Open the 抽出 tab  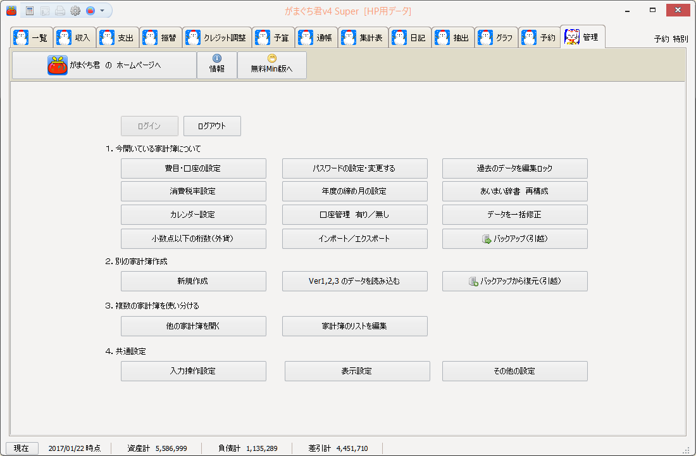point(453,37)
